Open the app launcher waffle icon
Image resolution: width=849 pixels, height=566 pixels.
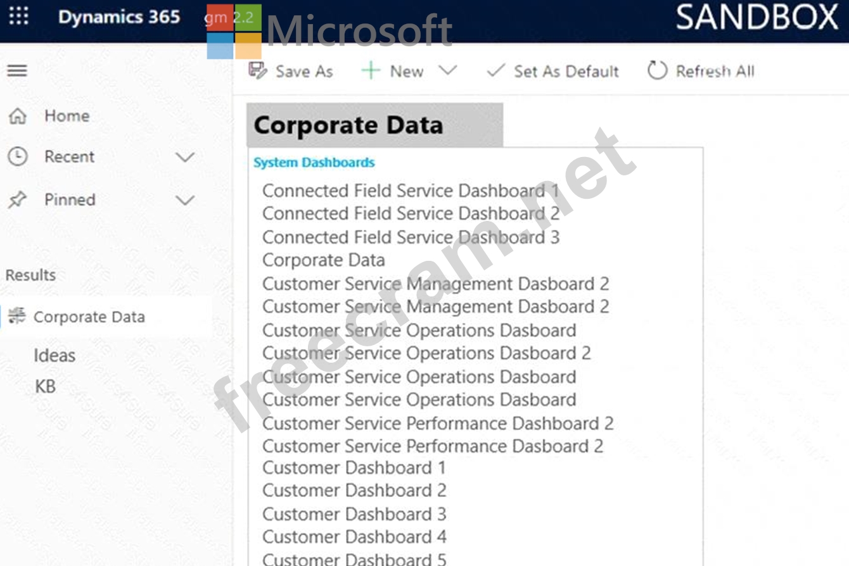tap(18, 16)
